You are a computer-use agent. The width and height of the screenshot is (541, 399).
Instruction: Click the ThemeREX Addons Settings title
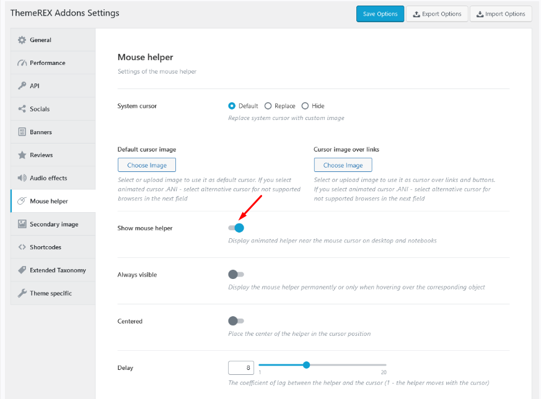pos(65,13)
